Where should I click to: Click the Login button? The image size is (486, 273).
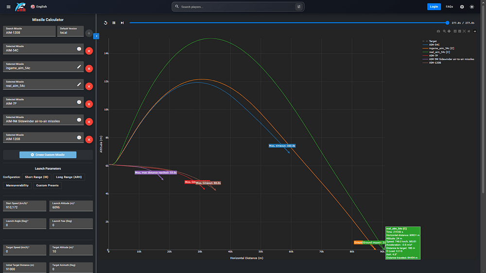434,6
